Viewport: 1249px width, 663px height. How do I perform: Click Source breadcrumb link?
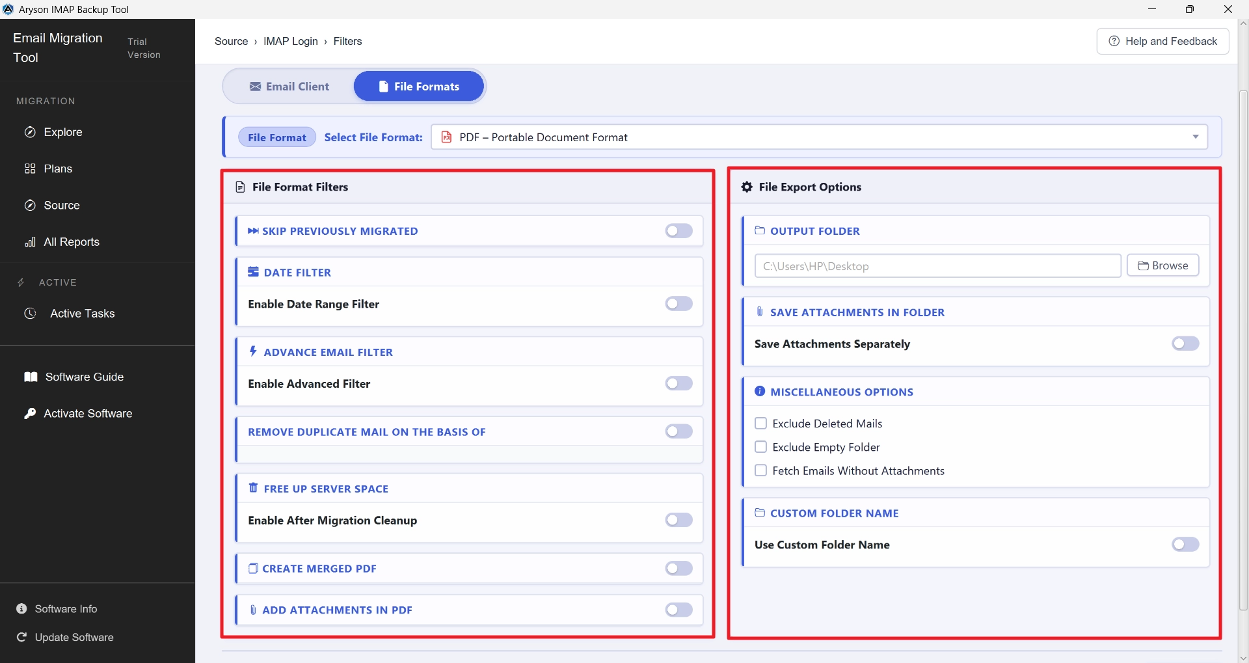(x=231, y=41)
